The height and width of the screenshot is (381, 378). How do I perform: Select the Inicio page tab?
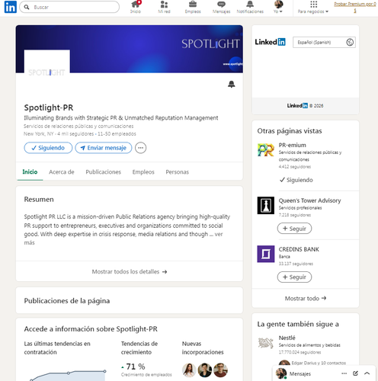[x=30, y=172]
